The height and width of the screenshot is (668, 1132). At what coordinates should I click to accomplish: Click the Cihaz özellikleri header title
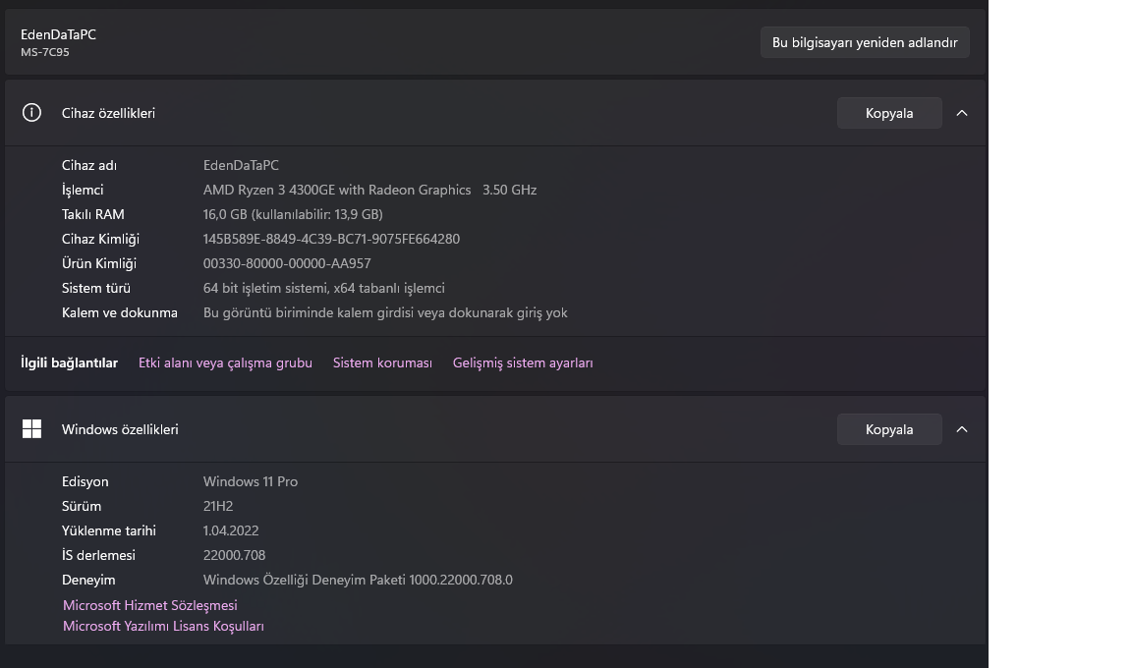point(108,113)
